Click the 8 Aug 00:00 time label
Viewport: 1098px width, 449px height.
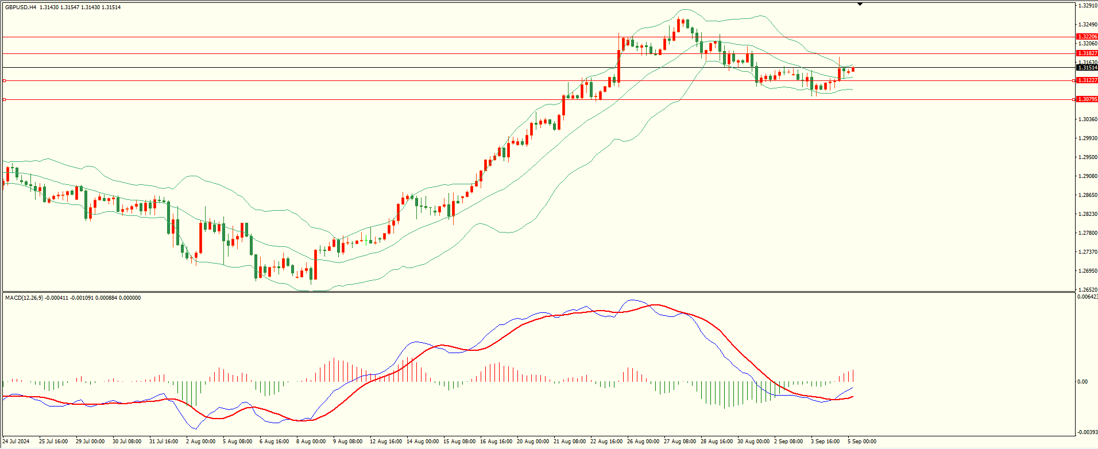[x=311, y=442]
